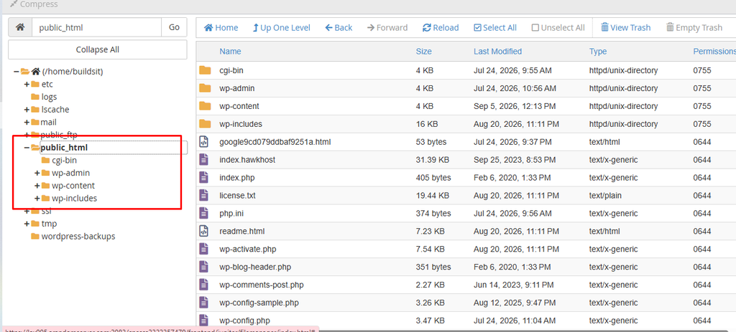
Task: Click the wp-content folder icon in the file list
Action: [x=205, y=106]
